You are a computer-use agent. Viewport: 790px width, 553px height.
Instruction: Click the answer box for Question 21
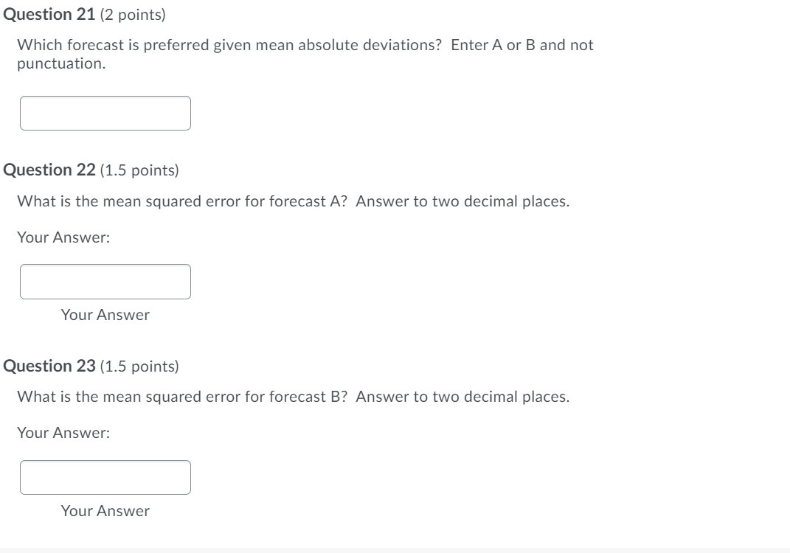[105, 112]
